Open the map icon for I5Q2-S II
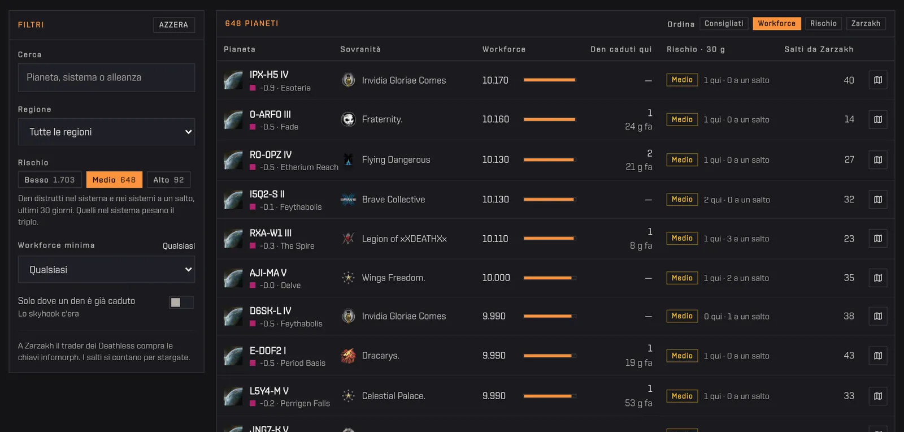 877,200
